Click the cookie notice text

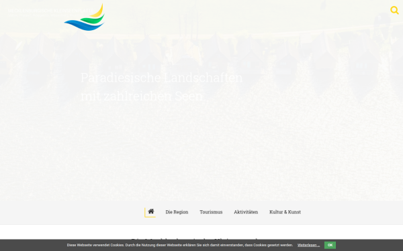pos(179,245)
